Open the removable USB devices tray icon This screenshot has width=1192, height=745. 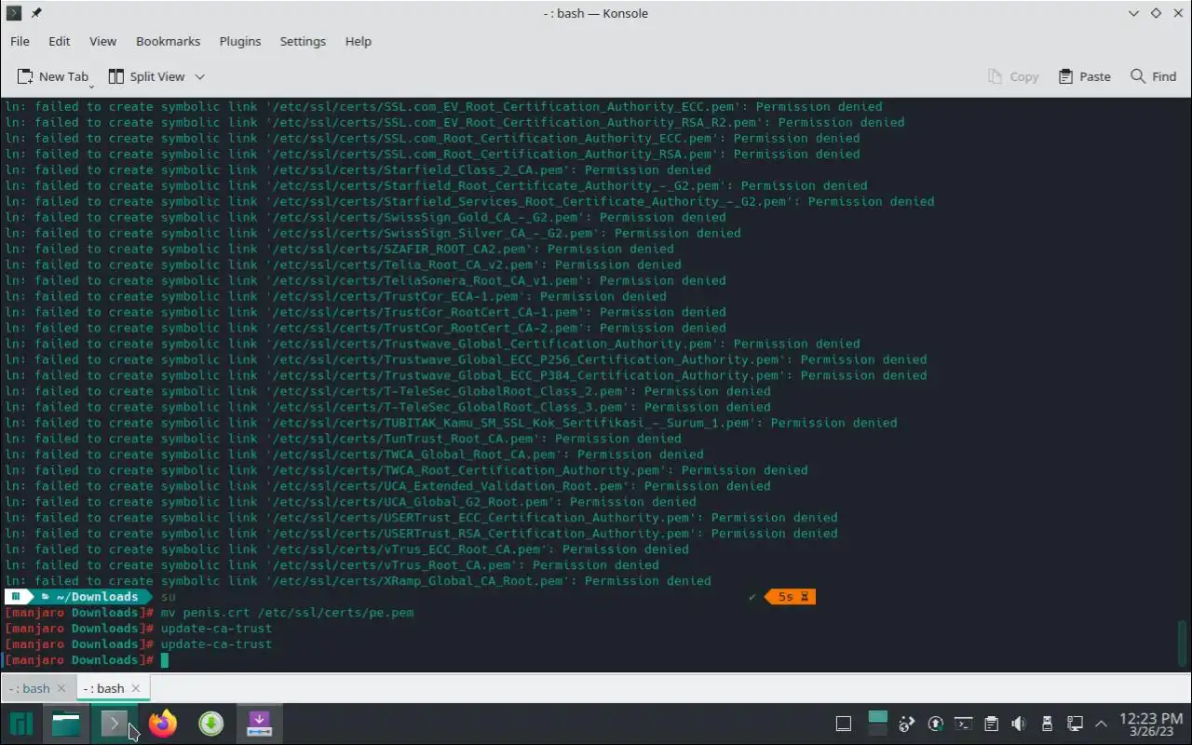click(1047, 724)
